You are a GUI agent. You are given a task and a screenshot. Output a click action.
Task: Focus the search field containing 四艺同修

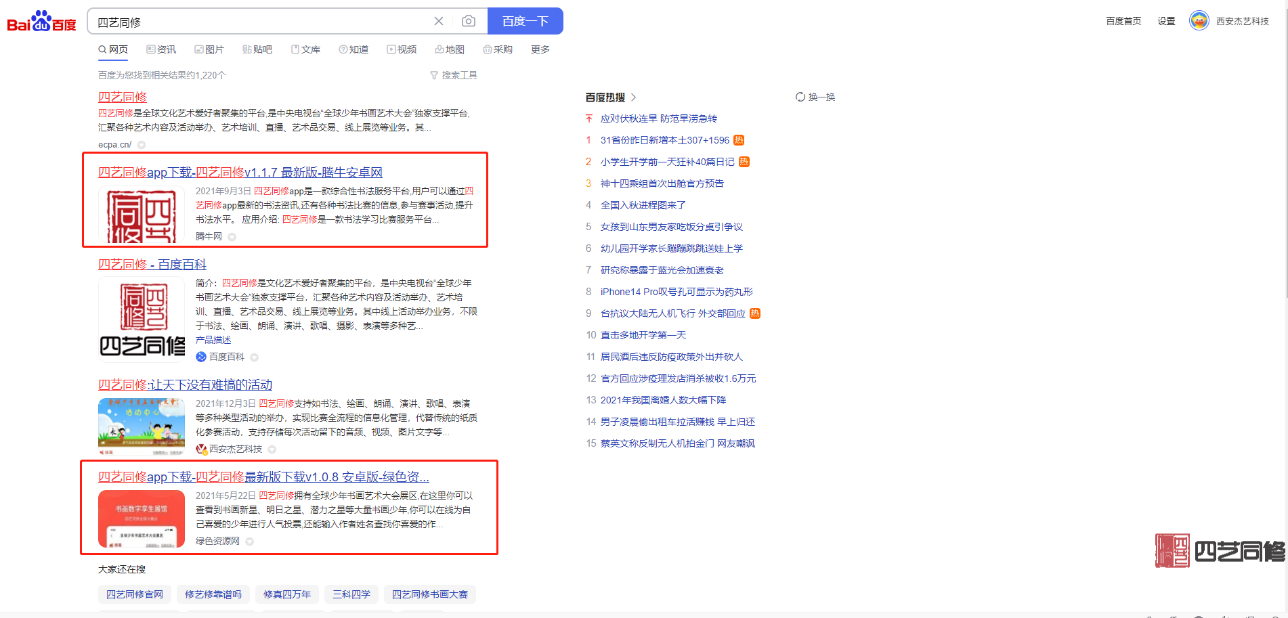pyautogui.click(x=261, y=22)
